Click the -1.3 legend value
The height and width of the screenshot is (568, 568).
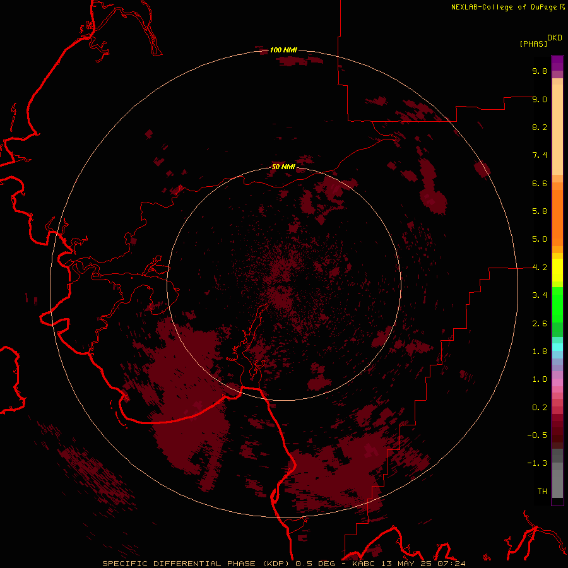tap(537, 463)
